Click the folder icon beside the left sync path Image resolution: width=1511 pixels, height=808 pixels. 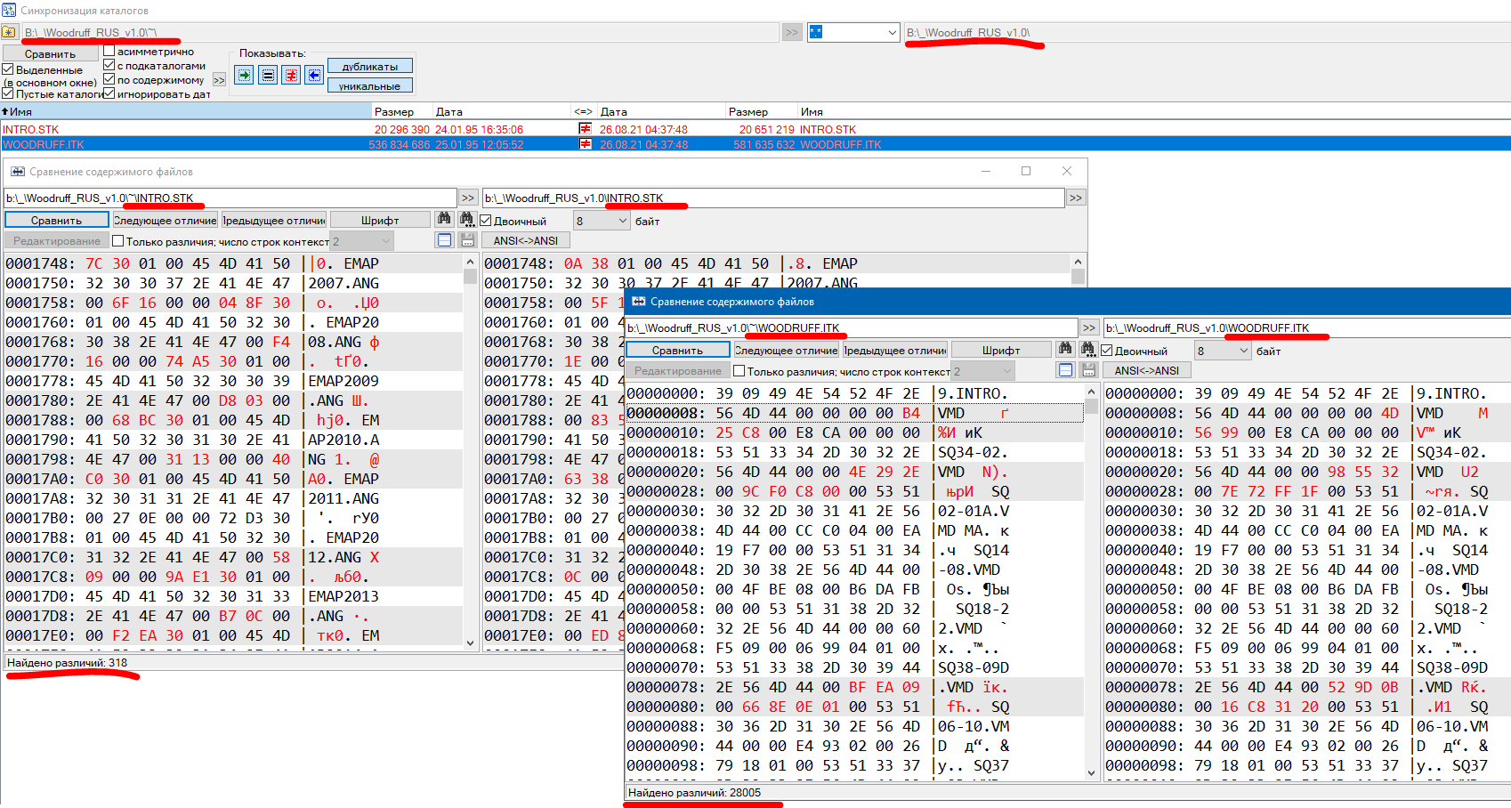coord(9,32)
